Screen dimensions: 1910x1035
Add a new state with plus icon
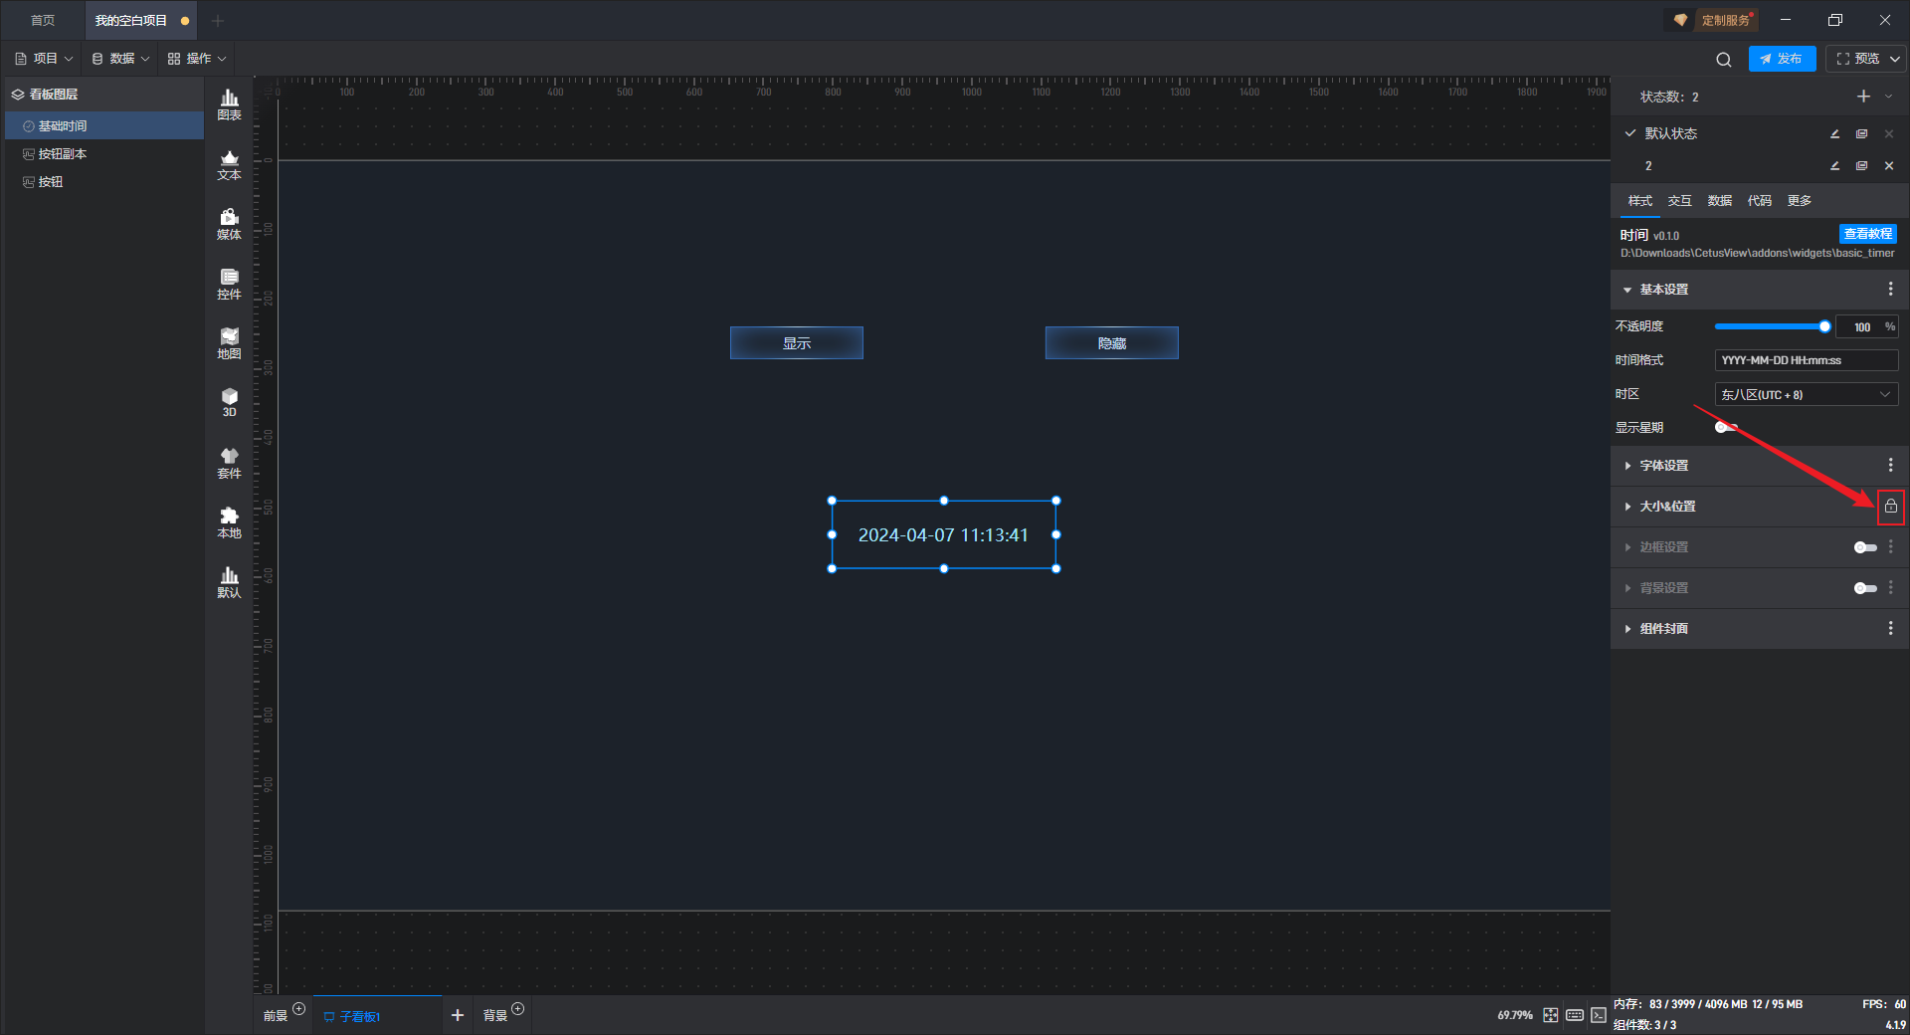(x=1863, y=97)
